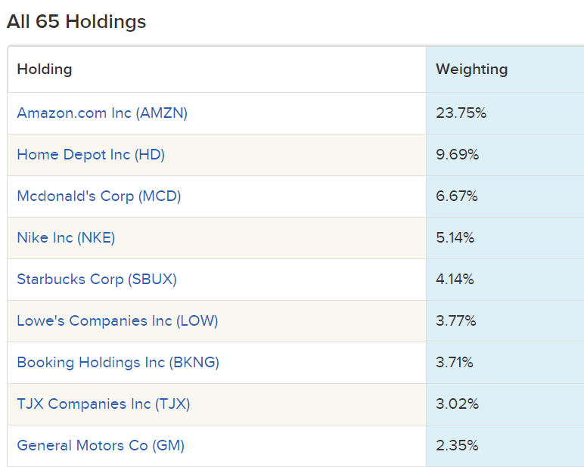
Task: Select the 3.71% weighting cell
Action: coord(455,363)
